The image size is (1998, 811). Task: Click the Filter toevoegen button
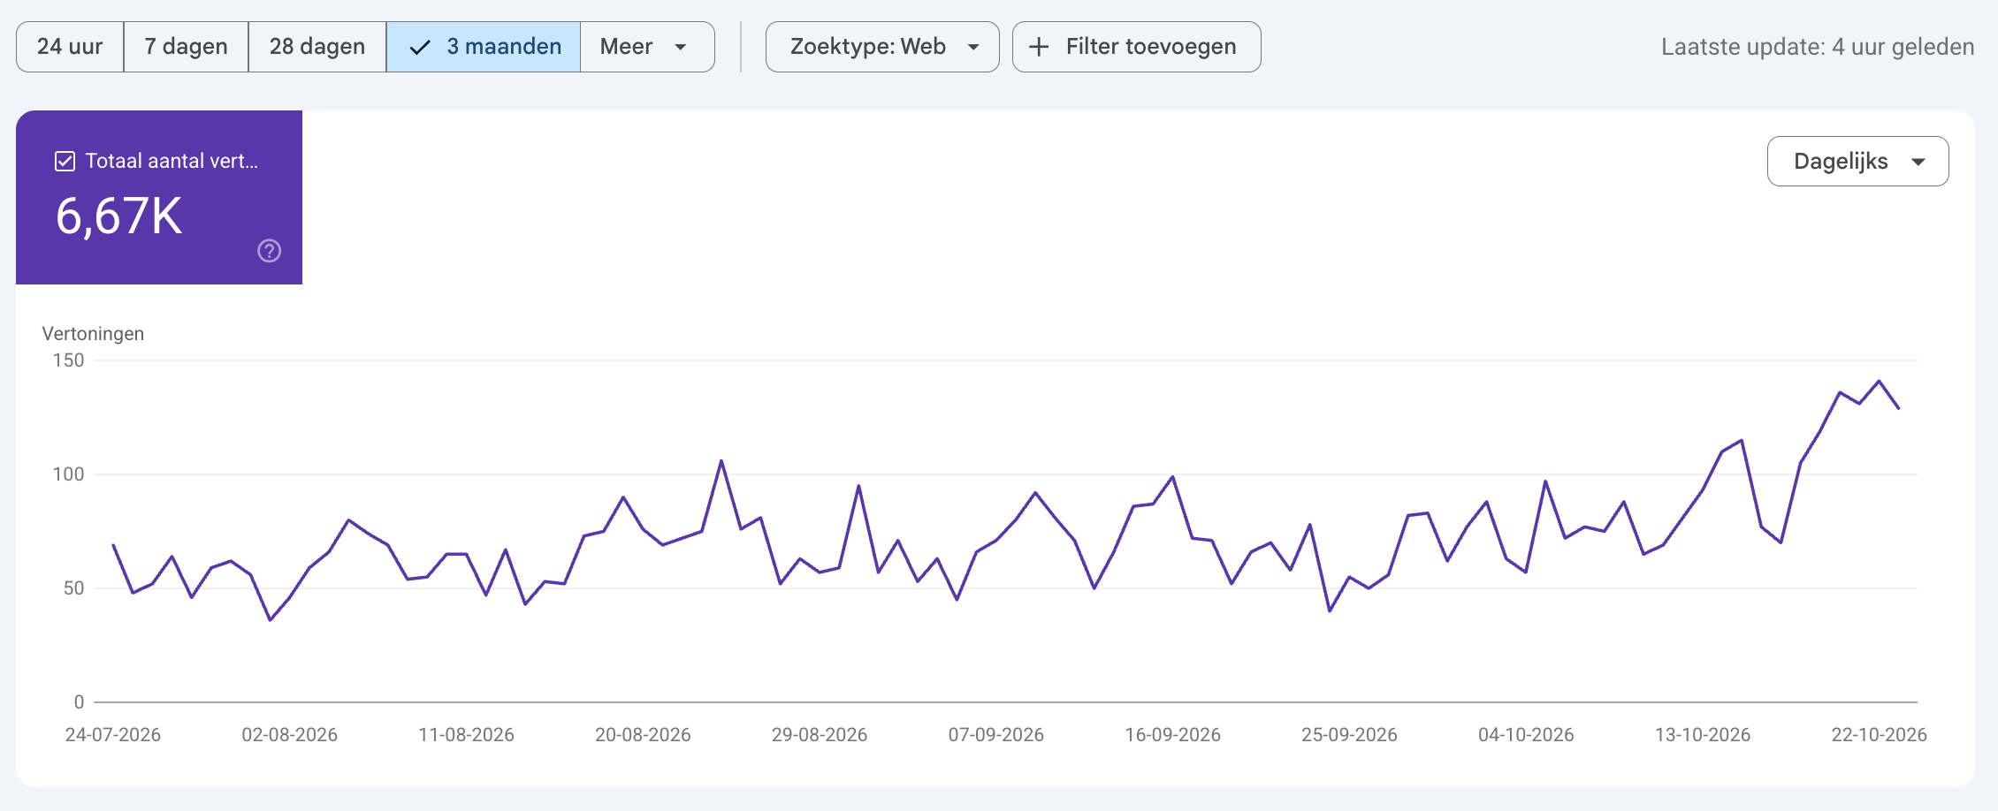(x=1136, y=47)
